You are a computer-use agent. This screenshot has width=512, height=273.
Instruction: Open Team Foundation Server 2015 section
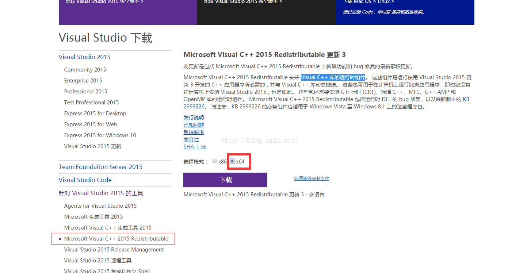pyautogui.click(x=100, y=167)
